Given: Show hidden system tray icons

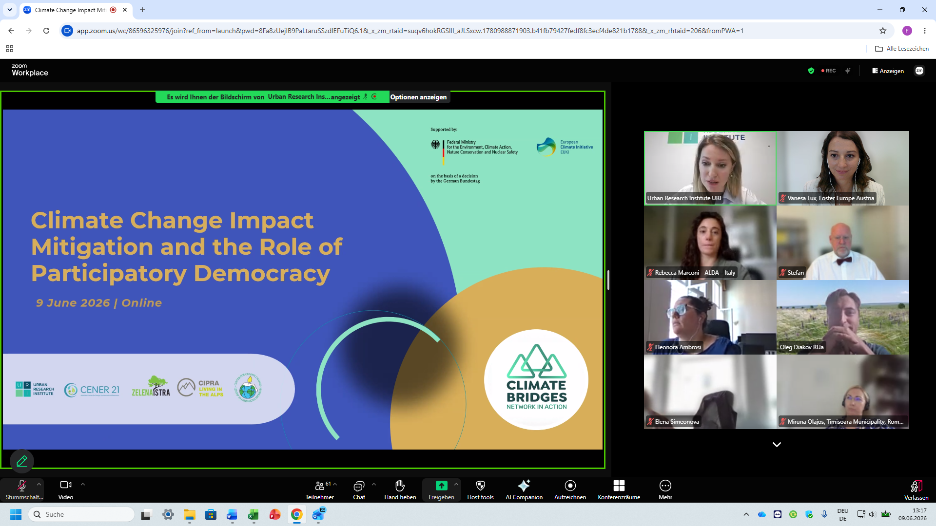Looking at the screenshot, I should (746, 514).
